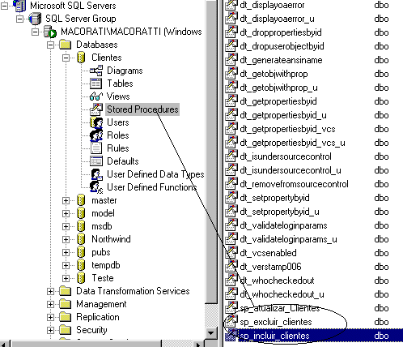Collapse the Clientes database node
Screen dimensions: 403x347
pos(66,58)
